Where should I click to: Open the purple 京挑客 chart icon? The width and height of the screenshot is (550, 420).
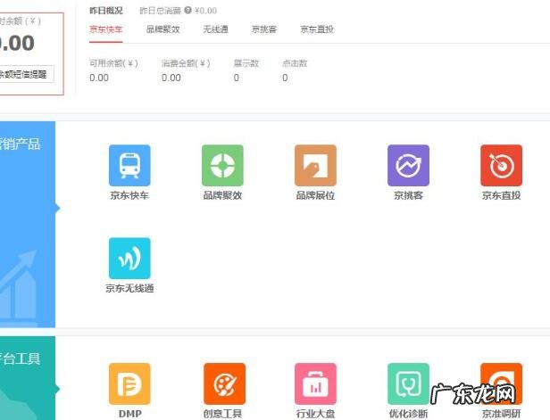[408, 165]
